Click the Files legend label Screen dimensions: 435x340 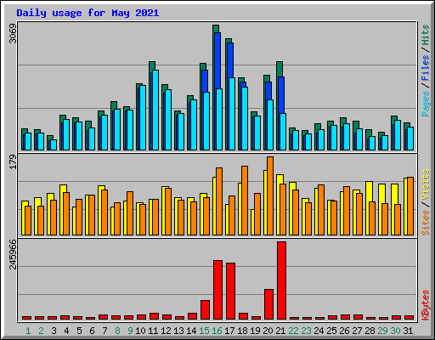(426, 68)
